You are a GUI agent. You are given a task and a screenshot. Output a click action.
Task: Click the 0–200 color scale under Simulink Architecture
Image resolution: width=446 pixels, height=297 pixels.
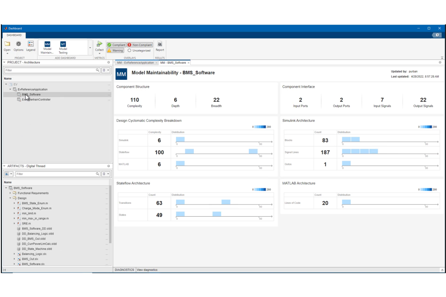tap(426, 127)
